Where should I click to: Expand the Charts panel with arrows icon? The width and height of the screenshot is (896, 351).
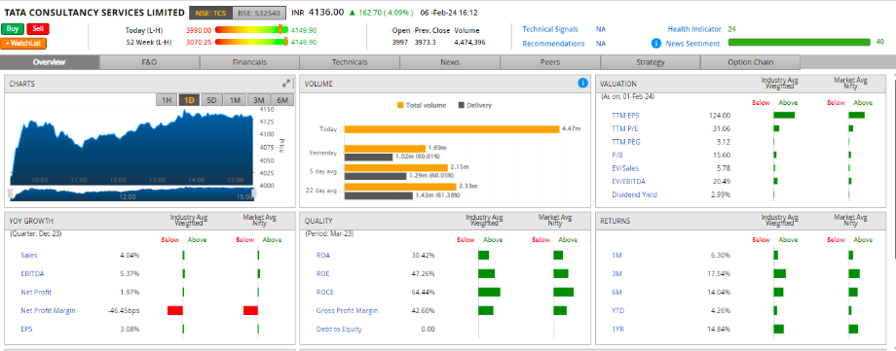pos(286,84)
